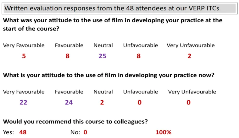Select the purple 25 under Neutral

pyautogui.click(x=102, y=56)
